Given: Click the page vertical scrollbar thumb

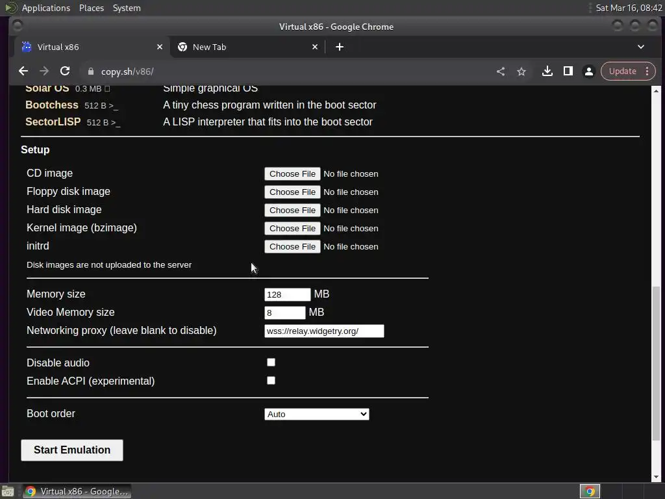Looking at the screenshot, I should (x=656, y=364).
